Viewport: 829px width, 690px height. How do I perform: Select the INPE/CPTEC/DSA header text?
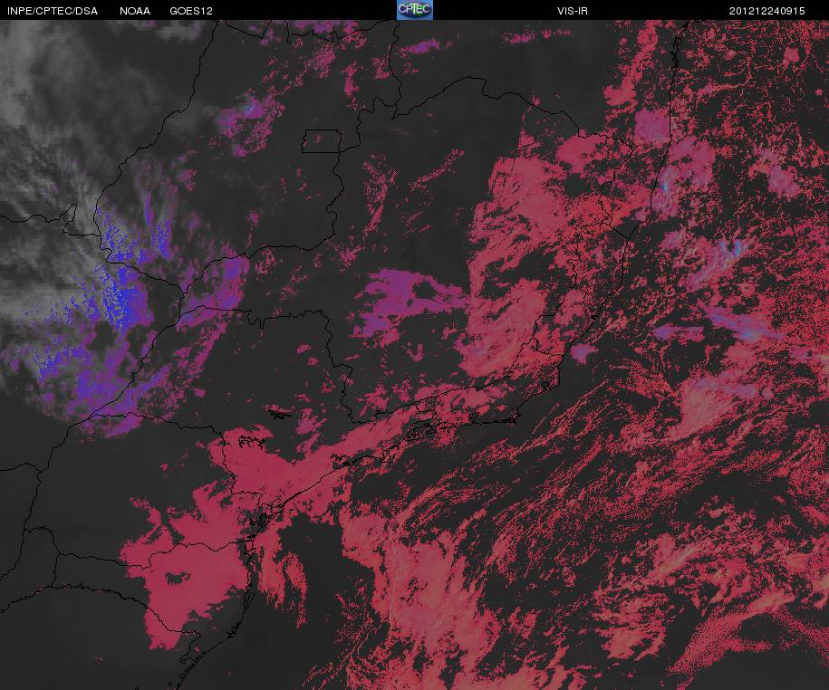[53, 11]
